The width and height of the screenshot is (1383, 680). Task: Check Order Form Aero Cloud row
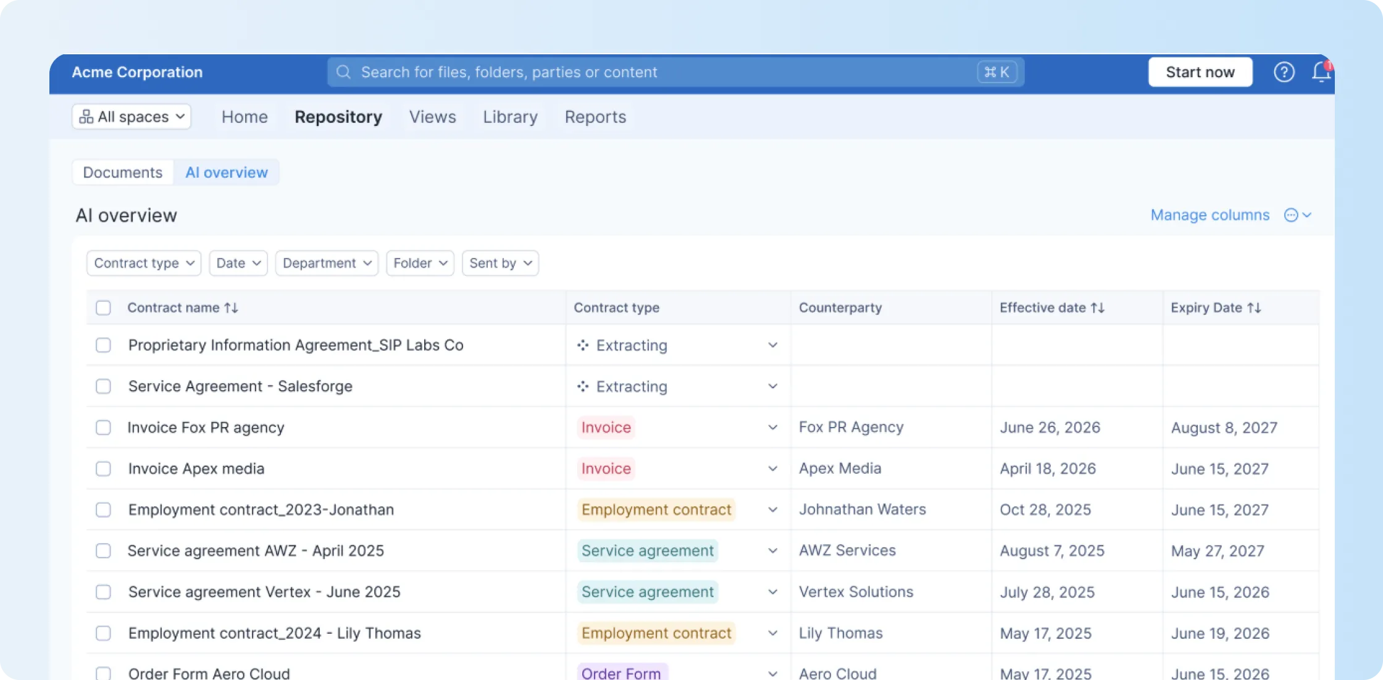click(x=103, y=673)
